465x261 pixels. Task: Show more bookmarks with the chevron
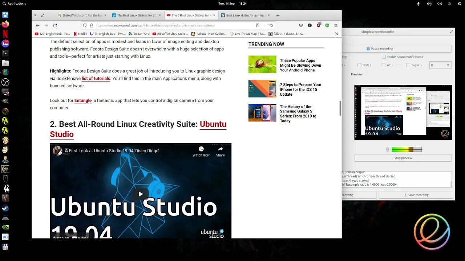[x=336, y=34]
